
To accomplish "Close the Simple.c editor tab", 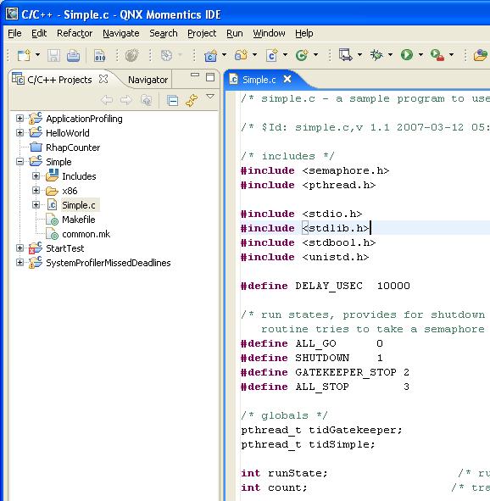I will tap(287, 79).
